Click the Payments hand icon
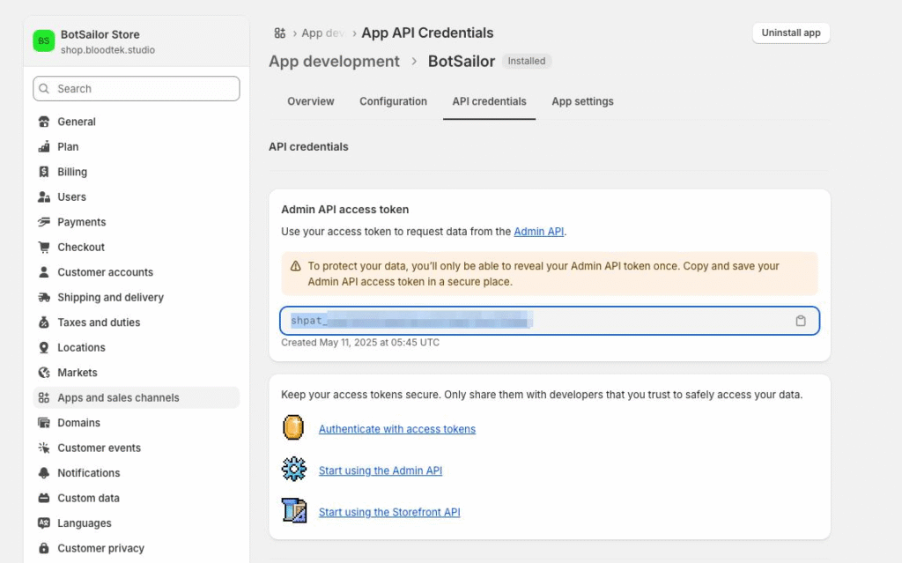This screenshot has height=563, width=902. 44,222
